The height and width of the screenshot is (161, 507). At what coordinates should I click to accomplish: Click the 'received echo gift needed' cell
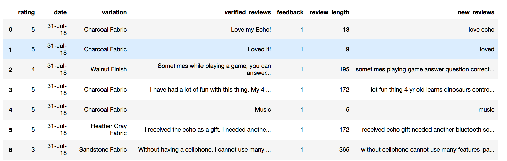pyautogui.click(x=428, y=130)
